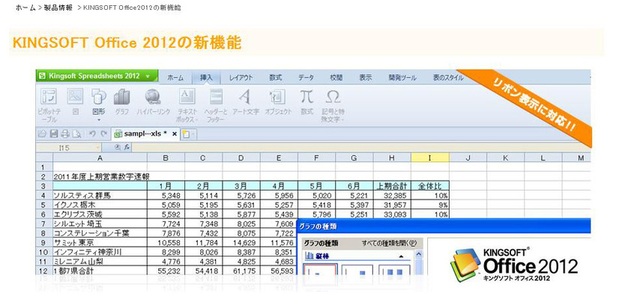Select the 挿入 ribbon tab
619x297 pixels.
(x=206, y=78)
